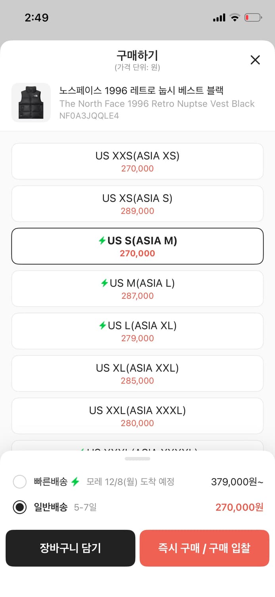Tap the Wi-Fi icon in the status bar
This screenshot has height=597, width=275.
[235, 18]
